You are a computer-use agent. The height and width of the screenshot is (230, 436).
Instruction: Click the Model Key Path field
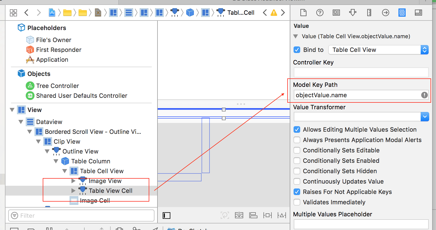(x=361, y=95)
